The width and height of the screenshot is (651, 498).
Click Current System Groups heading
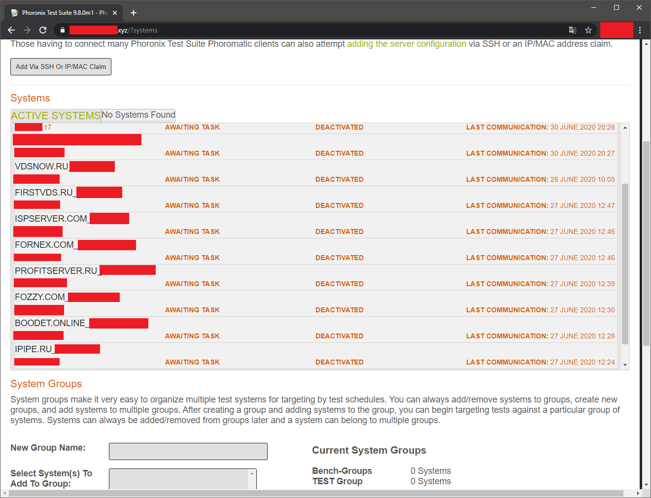point(369,450)
